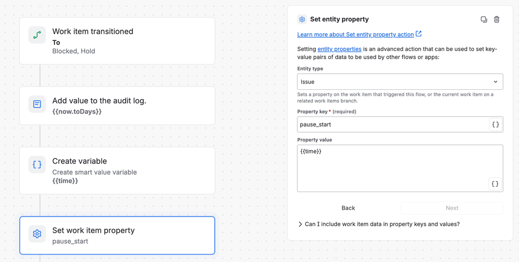This screenshot has height=262, width=519.
Task: Click the smart value braces in Property value
Action: 495,184
